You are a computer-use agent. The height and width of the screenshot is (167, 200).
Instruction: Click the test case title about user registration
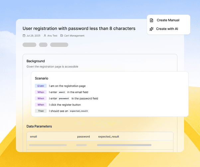click(x=79, y=28)
